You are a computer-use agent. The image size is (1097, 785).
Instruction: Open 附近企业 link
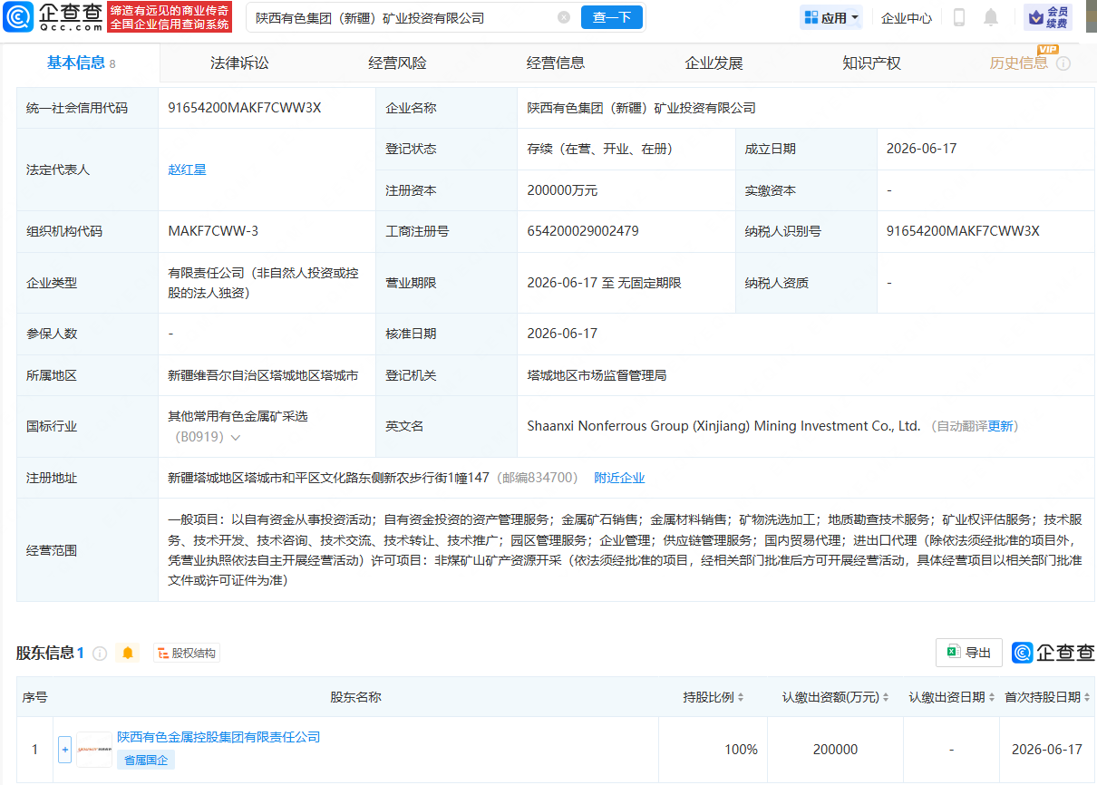pyautogui.click(x=619, y=478)
